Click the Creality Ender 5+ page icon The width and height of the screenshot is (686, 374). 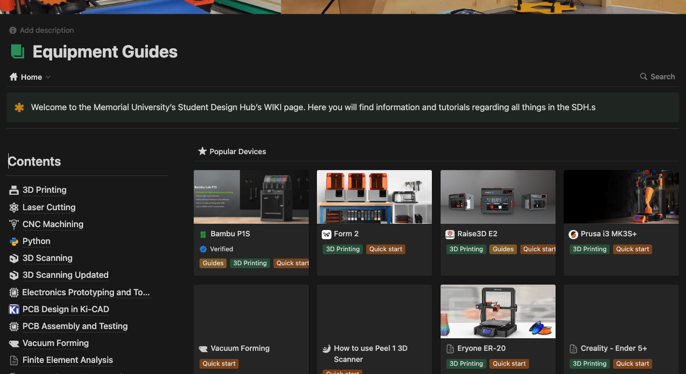tap(573, 348)
